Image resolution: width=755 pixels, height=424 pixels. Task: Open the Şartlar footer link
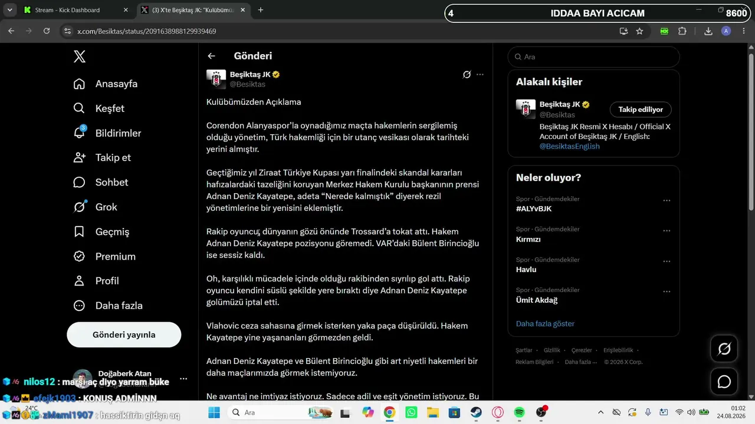tap(524, 350)
